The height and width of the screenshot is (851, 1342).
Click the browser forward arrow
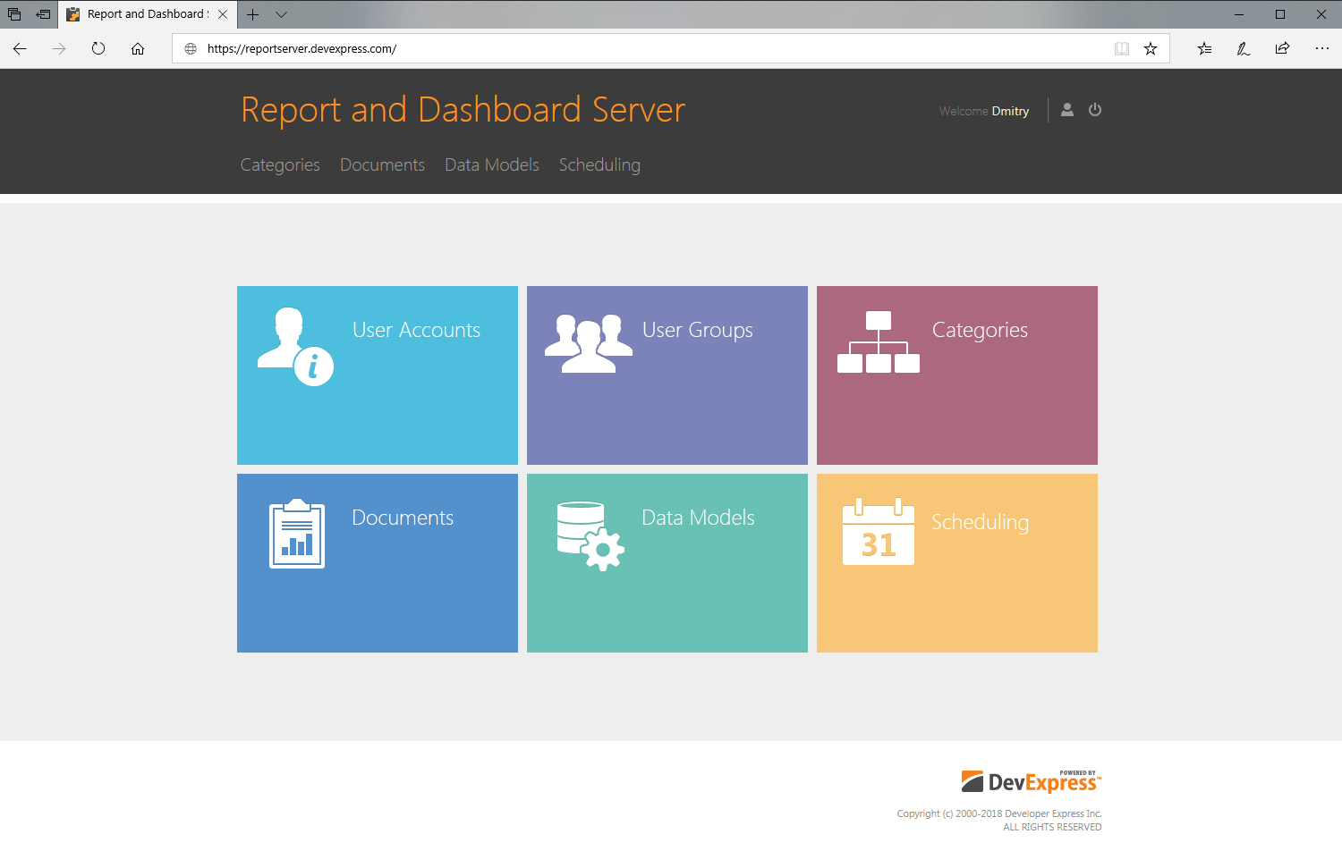(59, 48)
